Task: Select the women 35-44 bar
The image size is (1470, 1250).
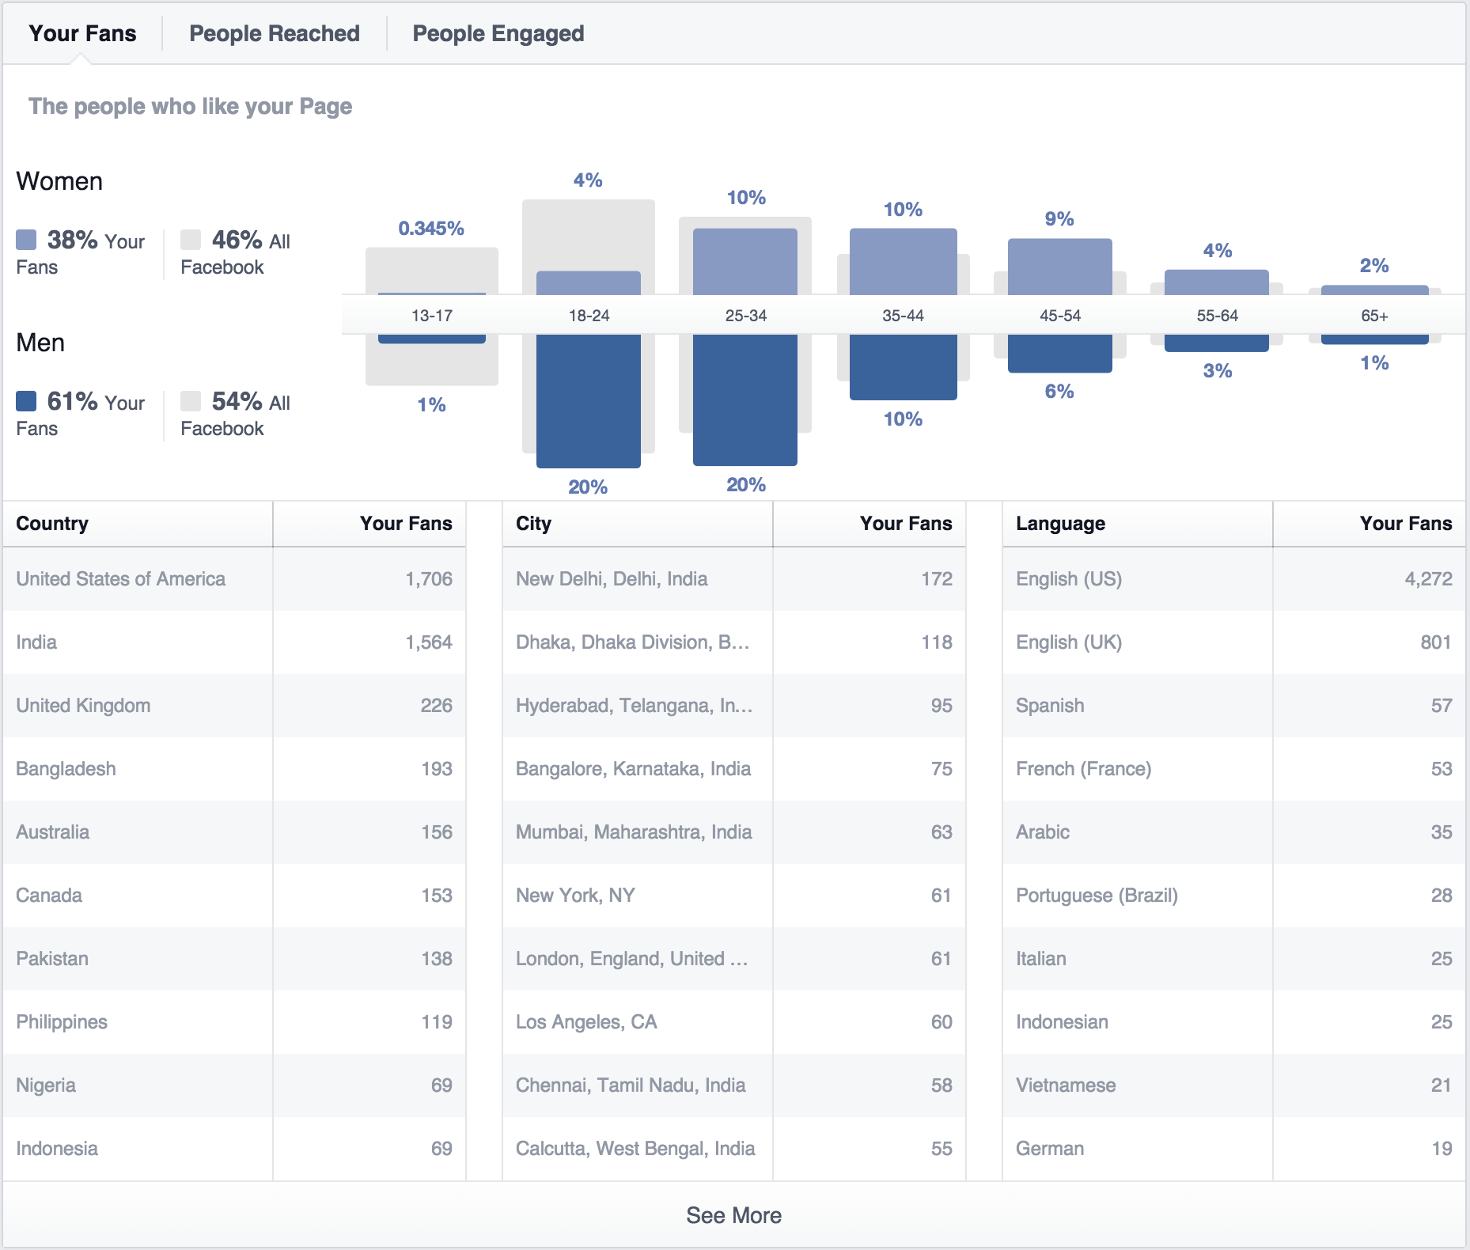Action: pyautogui.click(x=904, y=262)
